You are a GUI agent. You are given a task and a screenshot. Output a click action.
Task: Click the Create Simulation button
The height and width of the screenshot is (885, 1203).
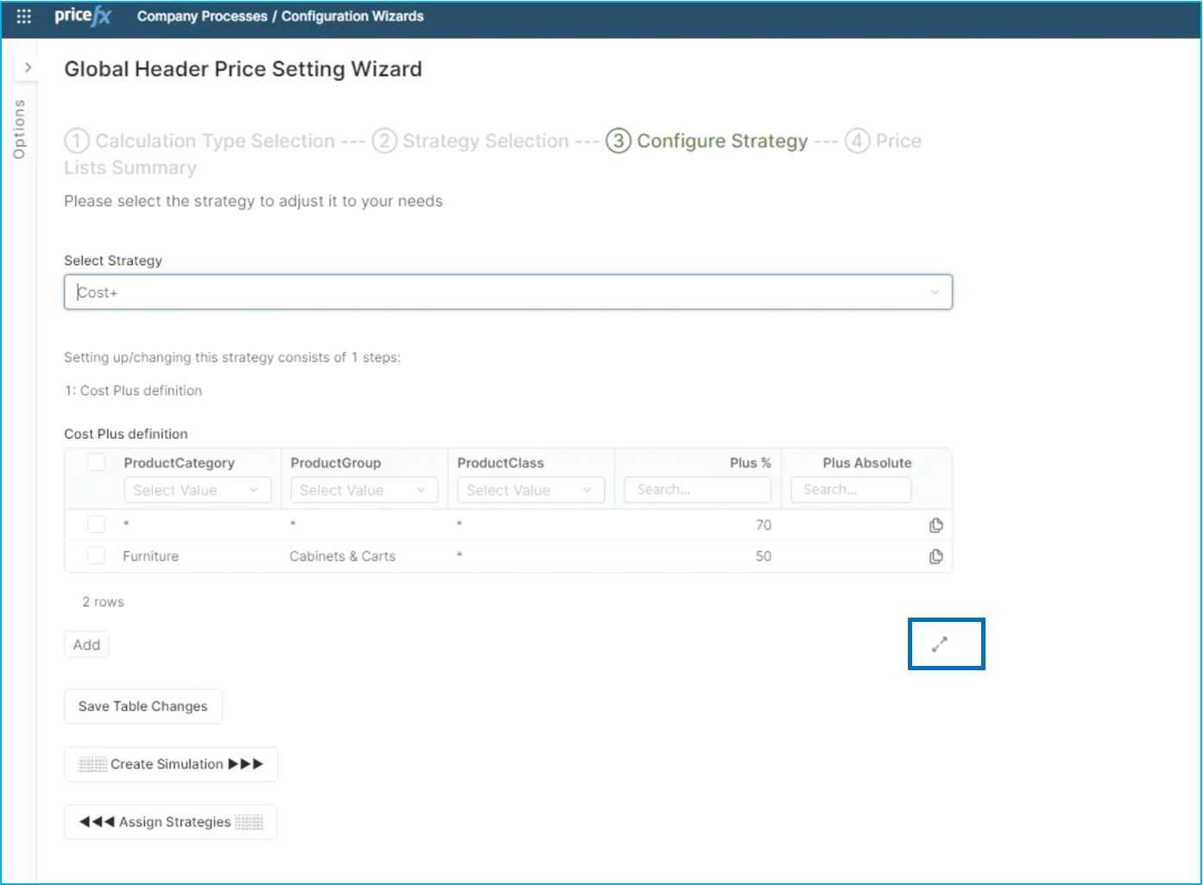coord(171,764)
